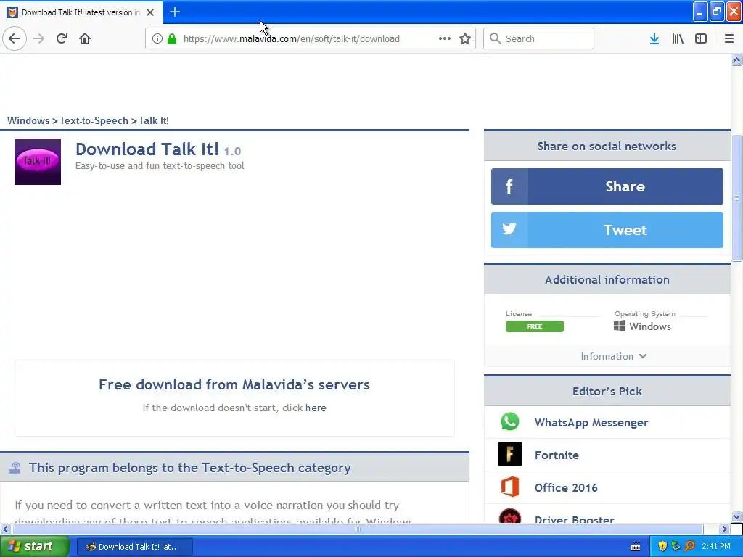Focus the browser Search box
This screenshot has height=557, width=743.
(538, 38)
